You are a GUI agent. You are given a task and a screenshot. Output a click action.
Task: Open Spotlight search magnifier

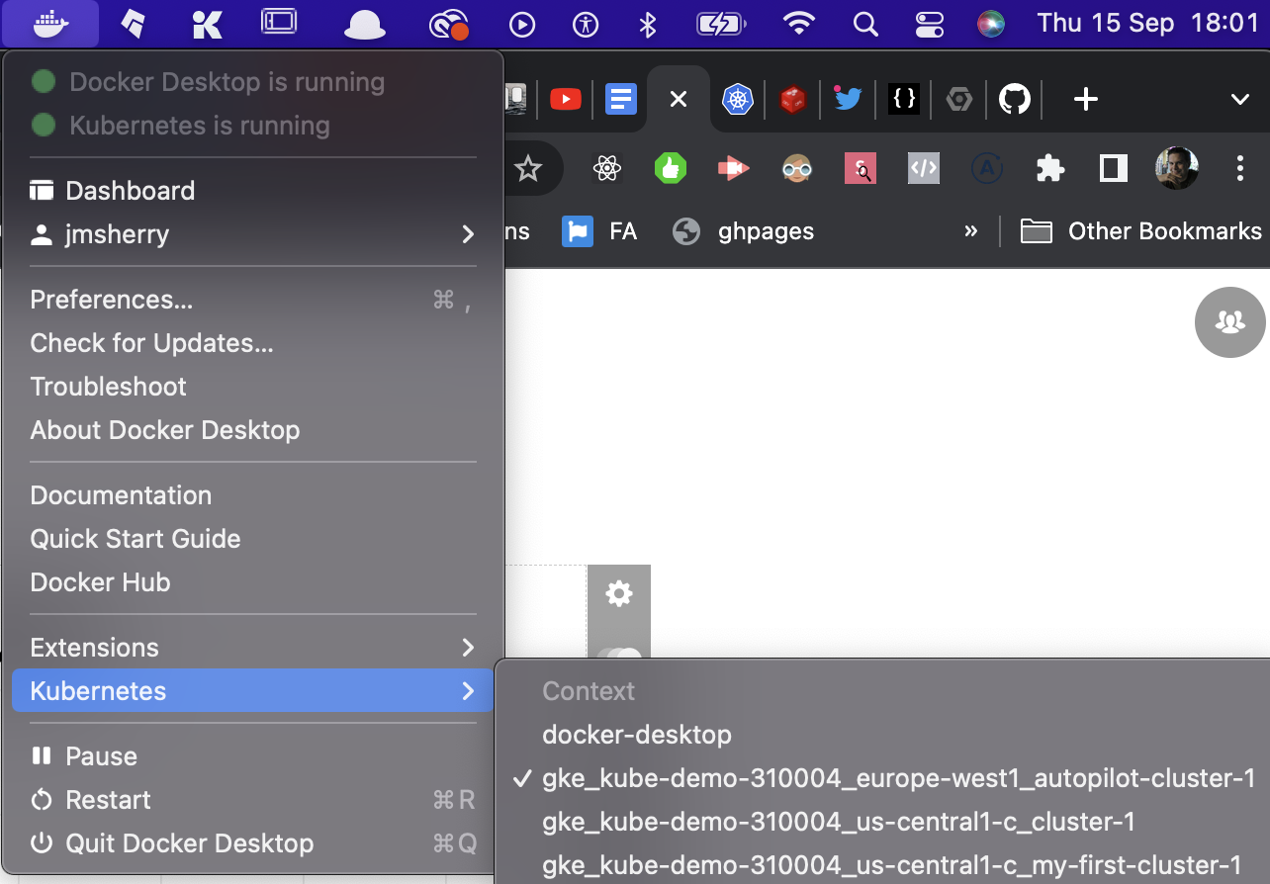click(865, 24)
